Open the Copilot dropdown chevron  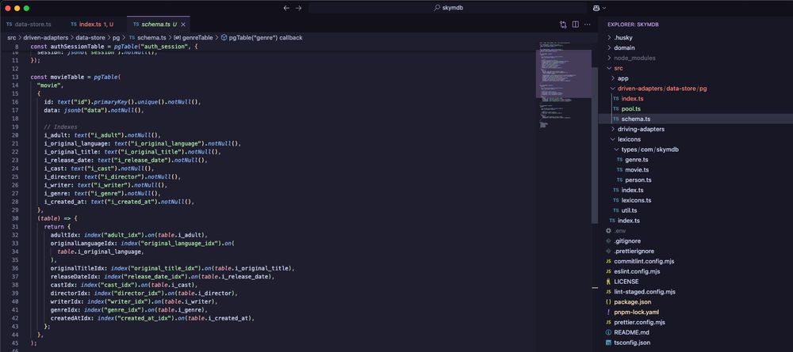[603, 8]
